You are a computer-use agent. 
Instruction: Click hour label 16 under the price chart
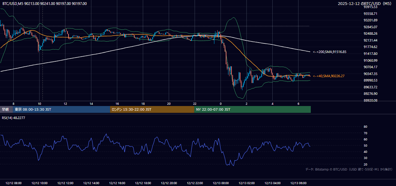(x=117, y=104)
